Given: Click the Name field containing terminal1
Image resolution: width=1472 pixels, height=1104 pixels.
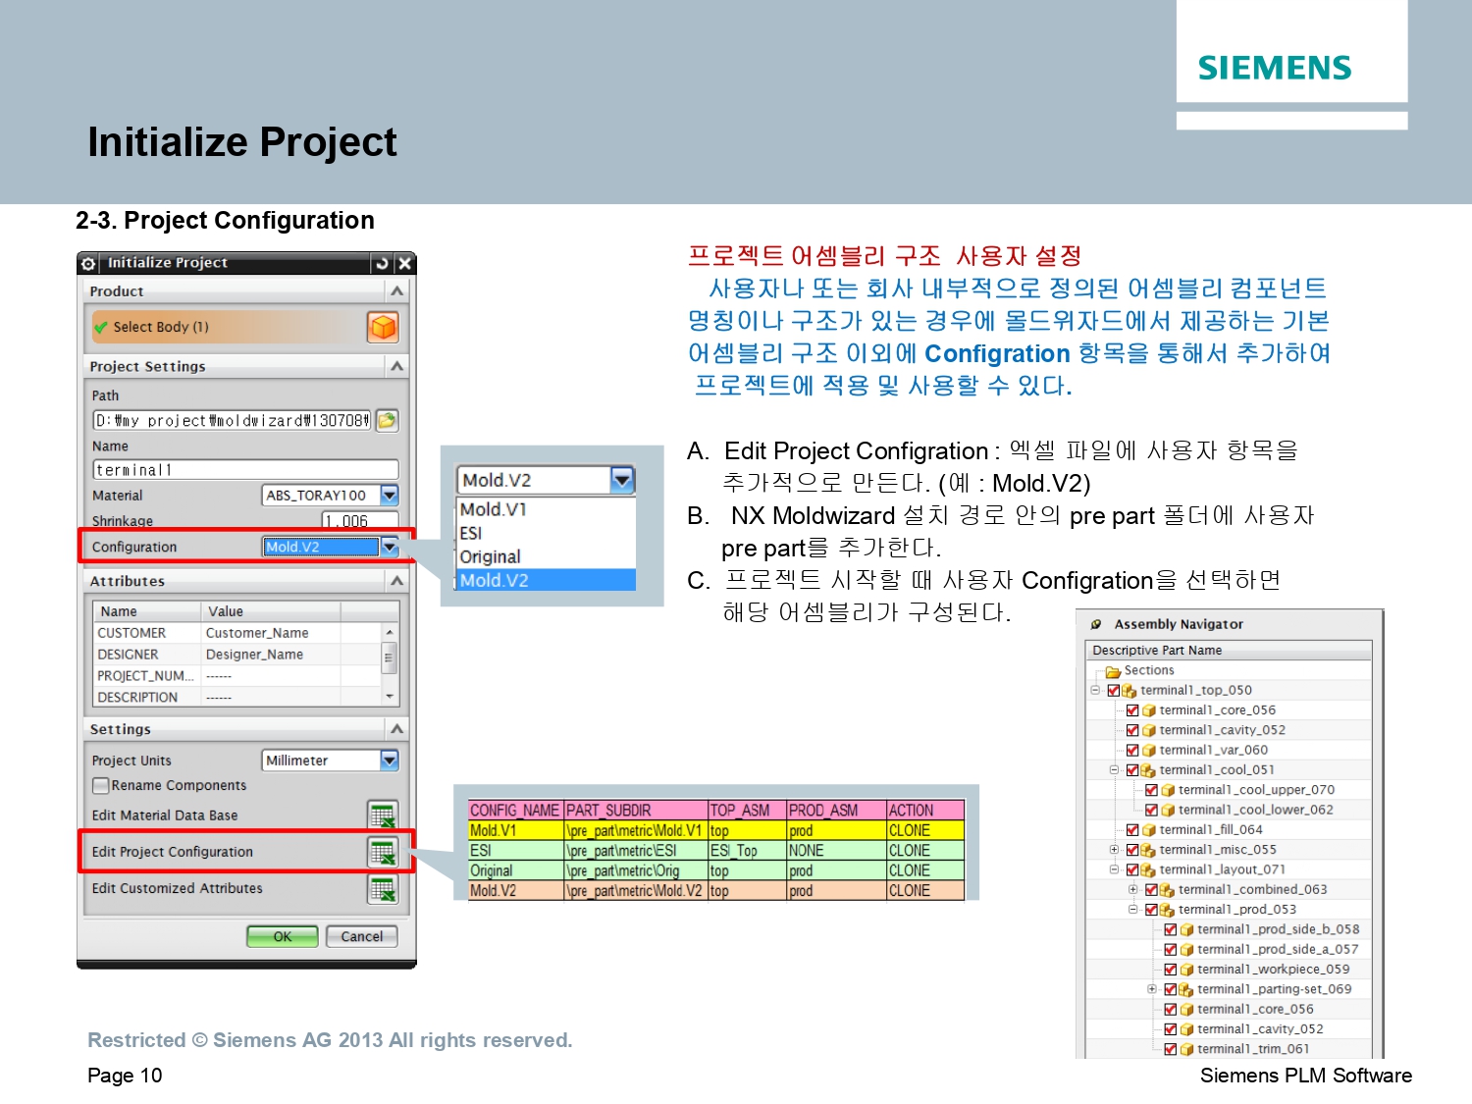Looking at the screenshot, I should click(x=245, y=470).
